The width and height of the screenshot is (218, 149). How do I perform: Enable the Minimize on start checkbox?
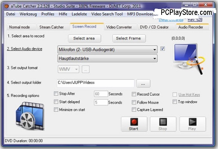click(56, 110)
